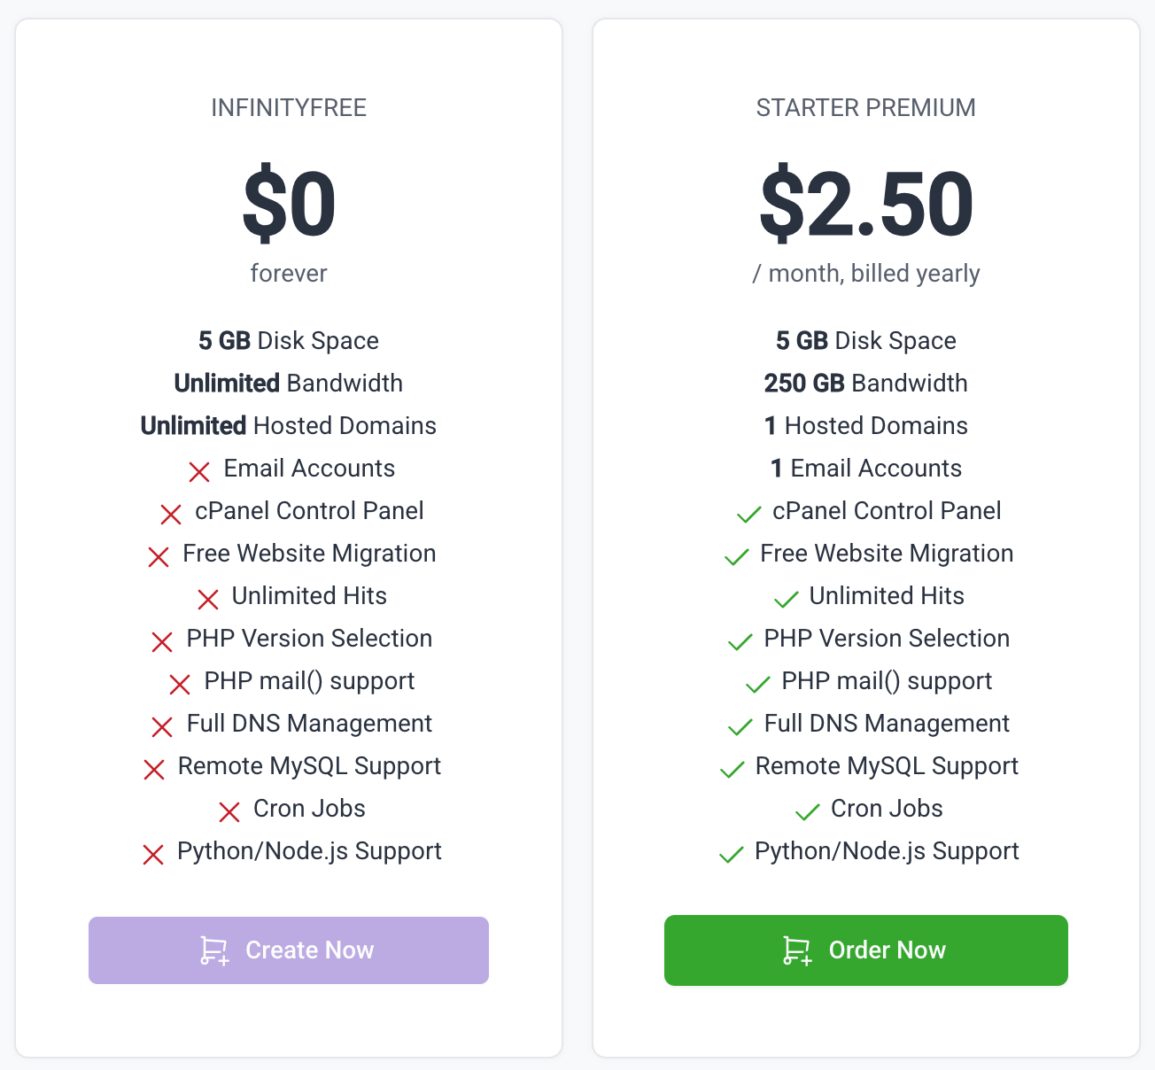Click the 250 GB Bandwidth line
The image size is (1155, 1070).
[865, 384]
